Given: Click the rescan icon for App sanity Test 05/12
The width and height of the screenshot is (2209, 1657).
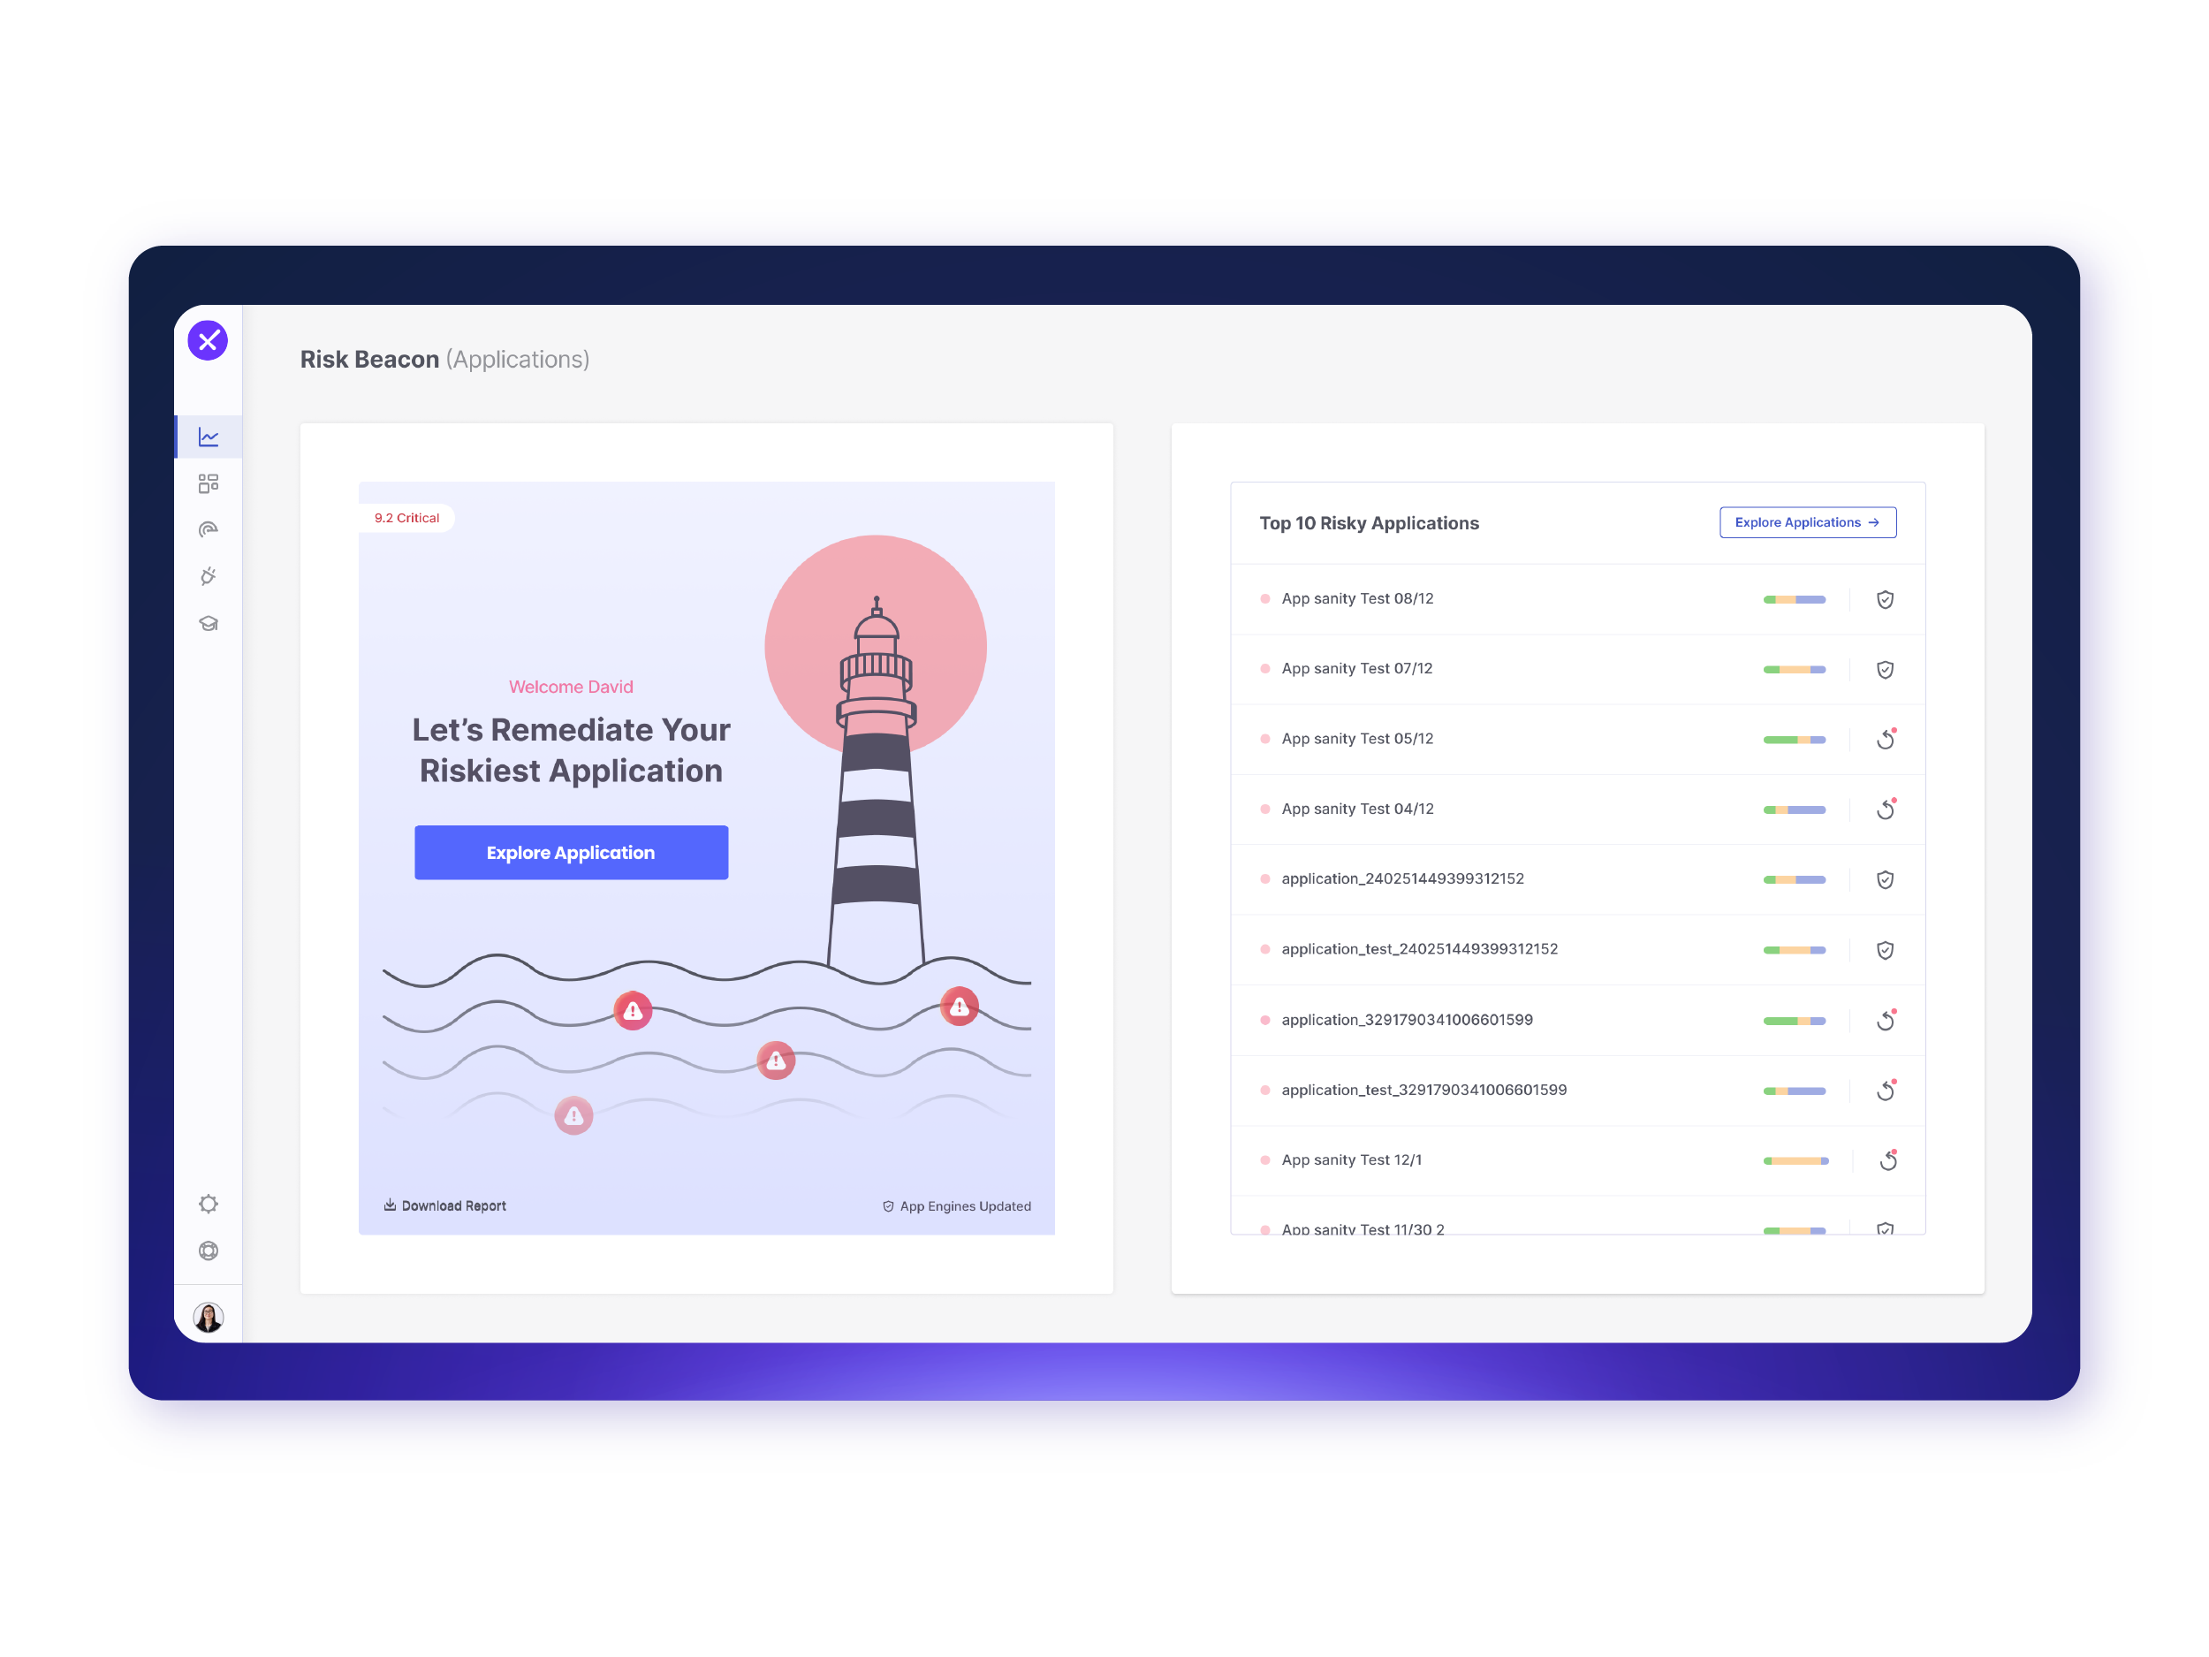Looking at the screenshot, I should (x=1886, y=739).
